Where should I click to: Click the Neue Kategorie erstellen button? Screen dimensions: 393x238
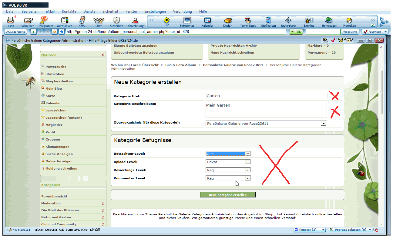point(227,195)
